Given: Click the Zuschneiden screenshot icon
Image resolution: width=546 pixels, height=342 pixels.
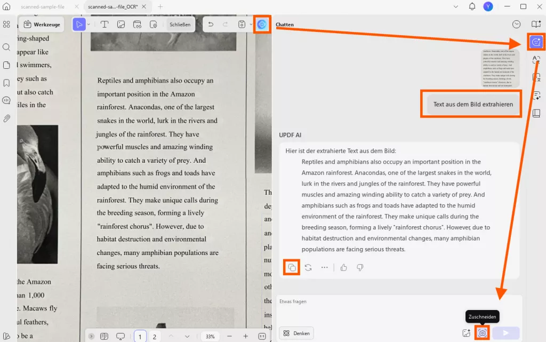Looking at the screenshot, I should (x=482, y=333).
